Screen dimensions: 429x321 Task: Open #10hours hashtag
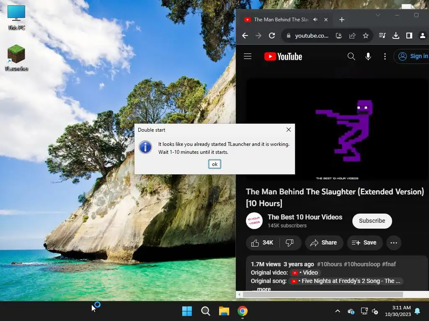329,264
